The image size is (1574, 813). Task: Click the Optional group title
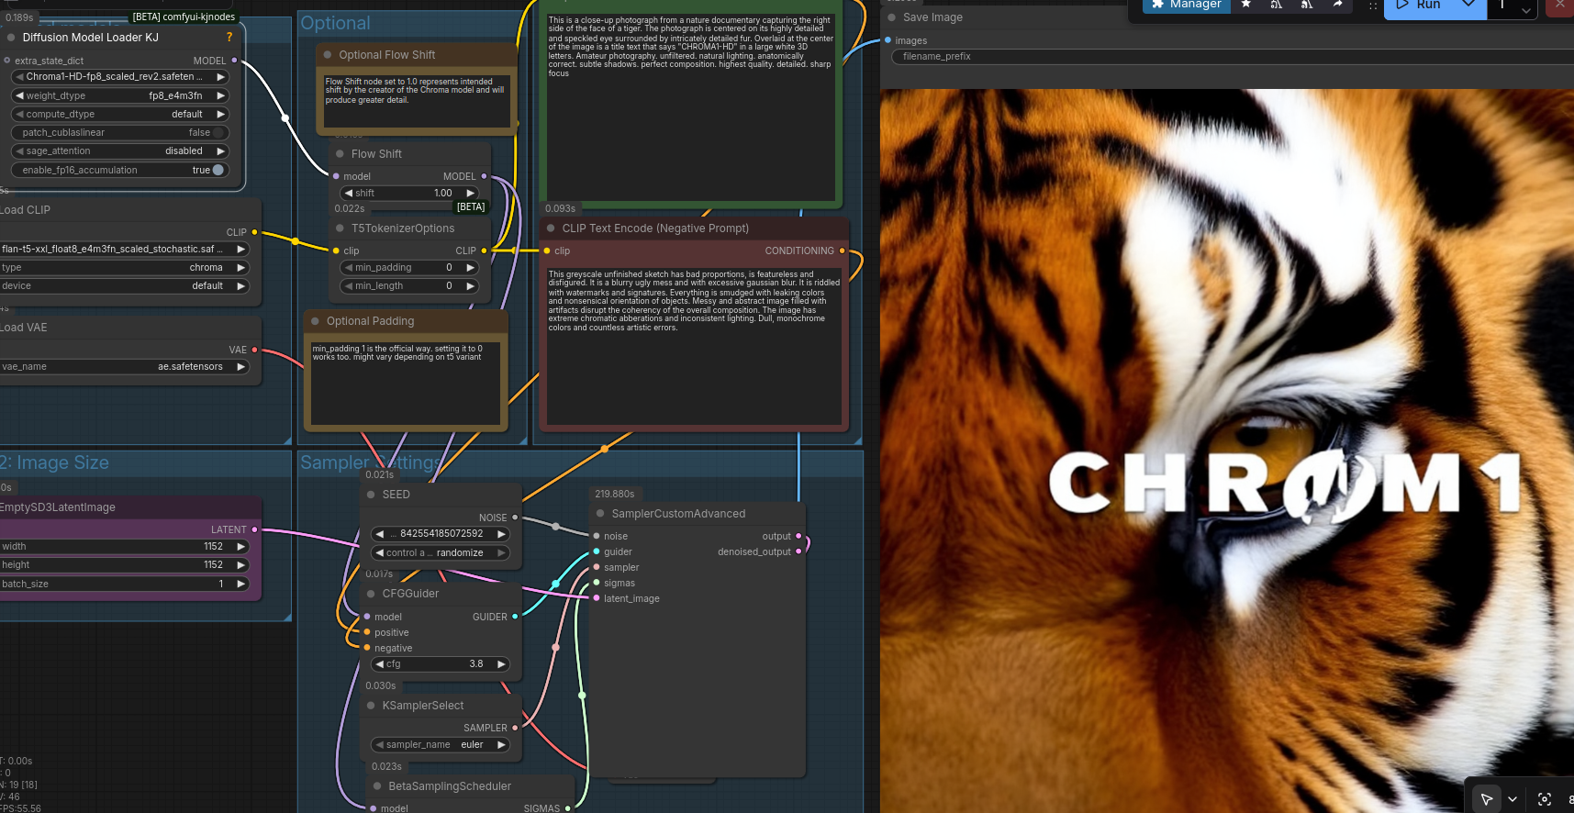pyautogui.click(x=336, y=24)
